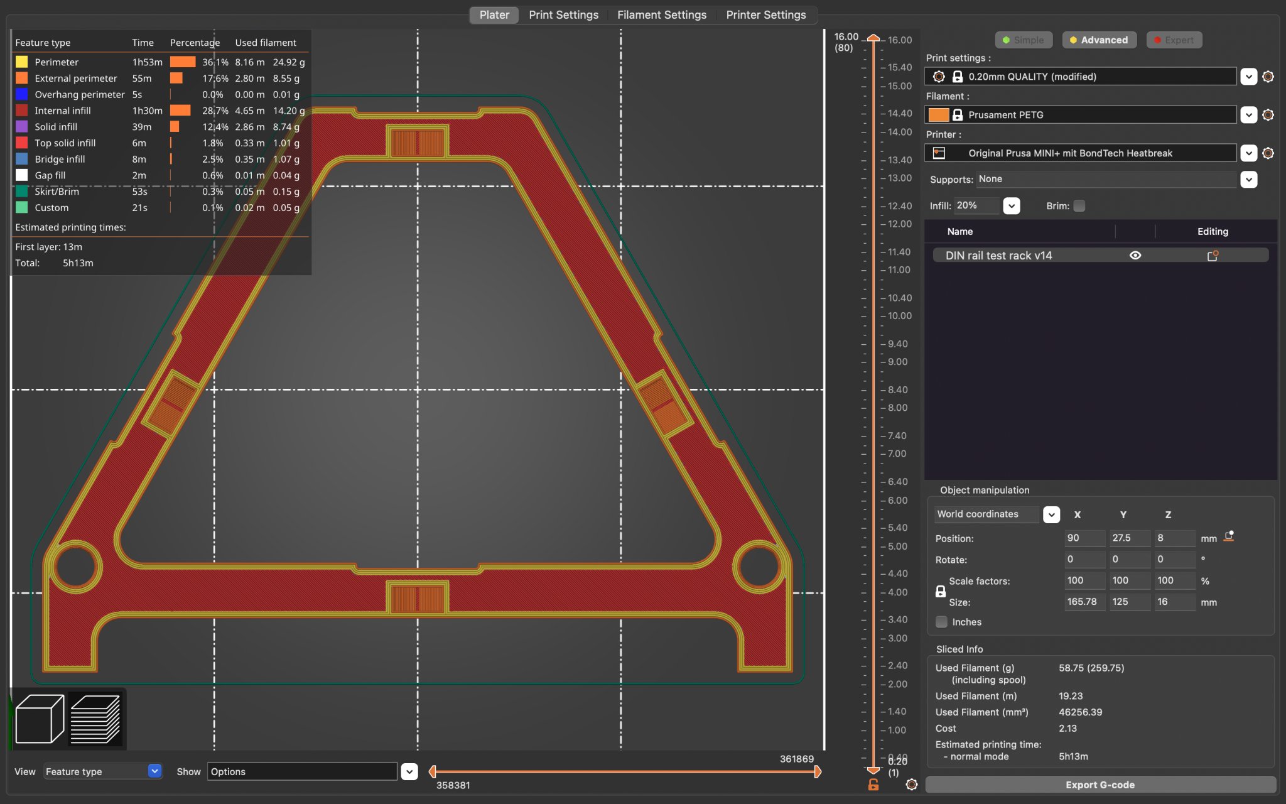Viewport: 1286px width, 804px height.
Task: Switch to 3D editor view cube icon
Action: tap(39, 719)
